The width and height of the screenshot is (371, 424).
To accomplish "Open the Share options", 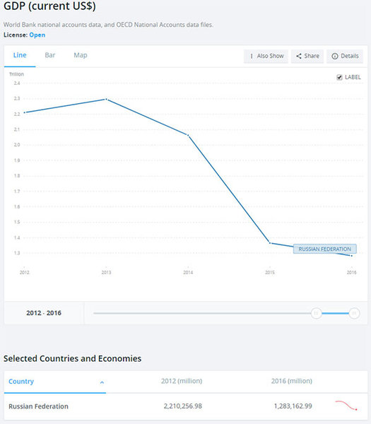I will click(x=307, y=56).
